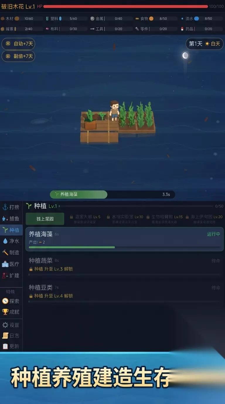The image size is (225, 404).
Task: Open the 扩建 expansion section
Action: [x=11, y=275]
